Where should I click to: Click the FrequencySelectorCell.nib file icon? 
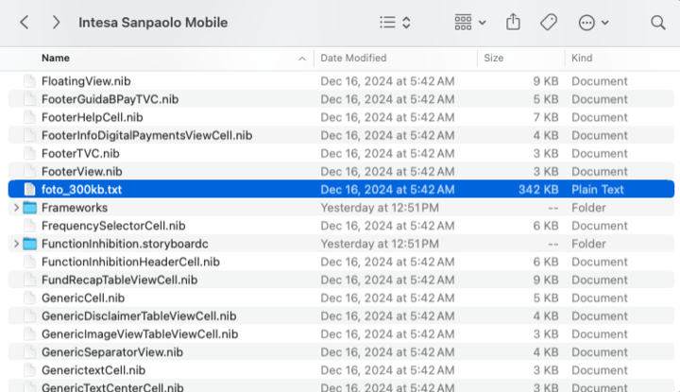[x=29, y=226]
